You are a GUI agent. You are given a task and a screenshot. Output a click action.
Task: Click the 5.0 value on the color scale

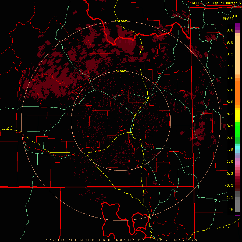[x=230, y=102]
